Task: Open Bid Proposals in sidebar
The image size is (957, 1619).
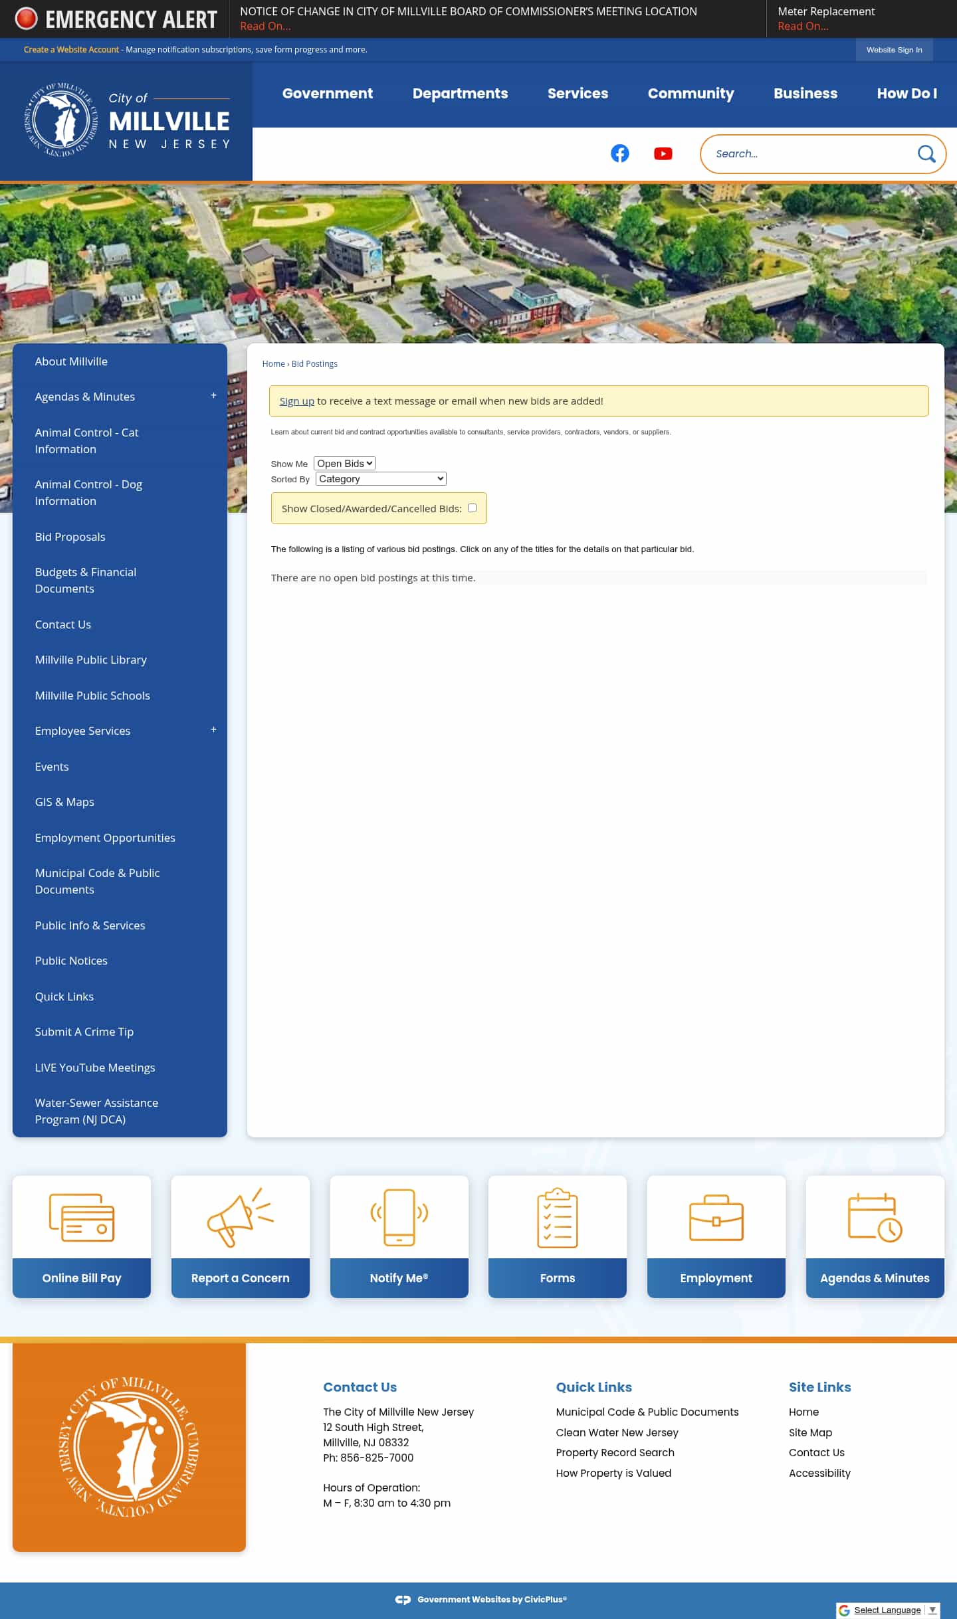Action: coord(70,537)
